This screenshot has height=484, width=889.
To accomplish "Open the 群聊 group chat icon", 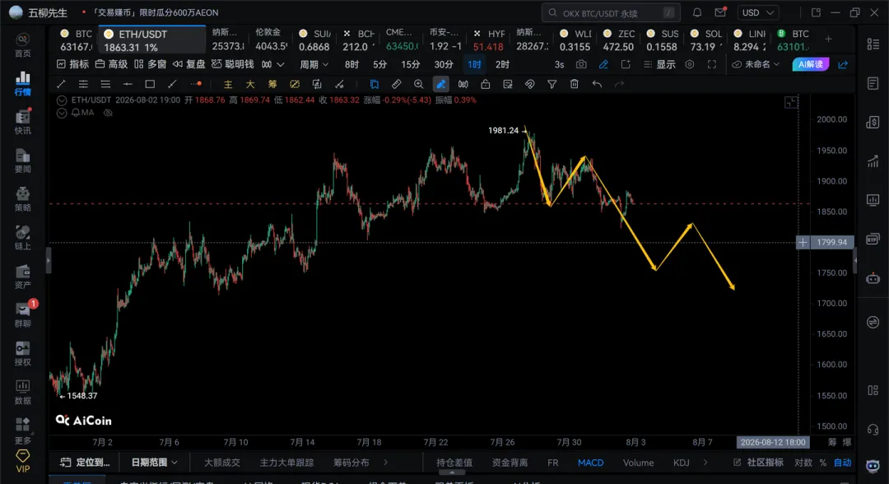I will [x=23, y=314].
